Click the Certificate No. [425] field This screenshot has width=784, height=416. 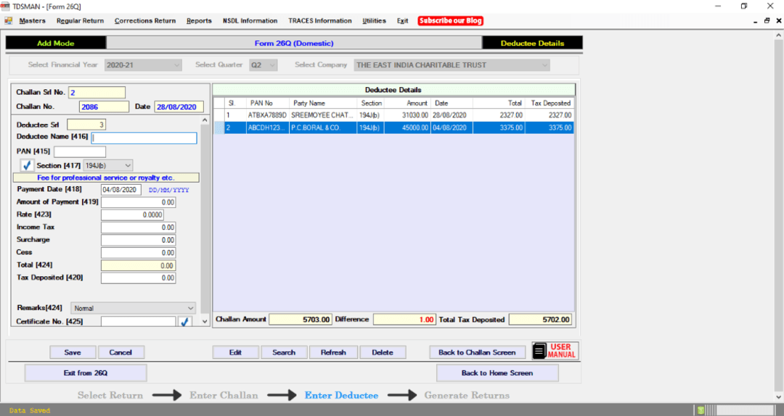[138, 322]
